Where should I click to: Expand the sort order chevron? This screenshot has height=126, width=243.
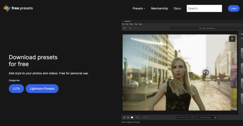point(148,118)
